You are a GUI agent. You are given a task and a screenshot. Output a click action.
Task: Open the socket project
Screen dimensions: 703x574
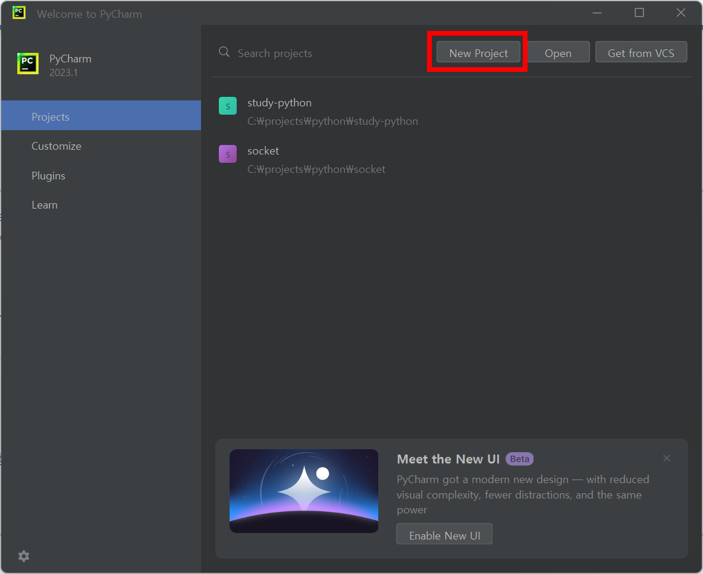(x=451, y=159)
